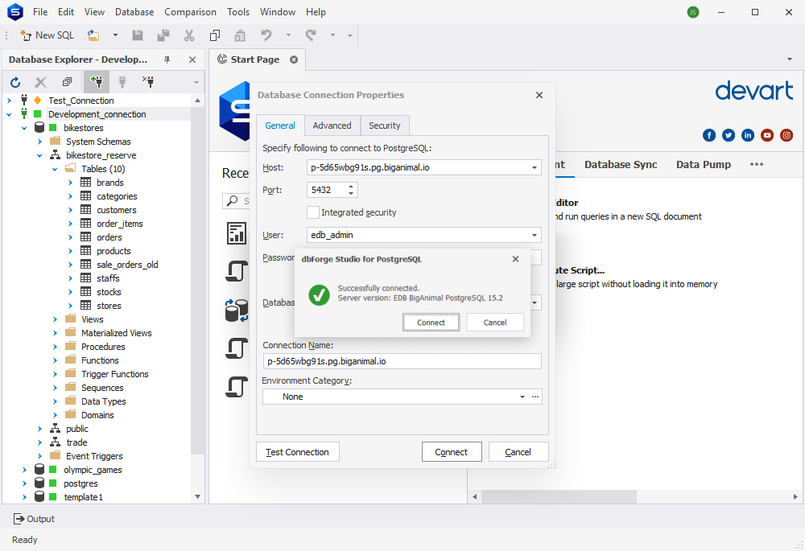Expand the Views folder
Viewport: 805px width, 551px height.
[x=55, y=319]
